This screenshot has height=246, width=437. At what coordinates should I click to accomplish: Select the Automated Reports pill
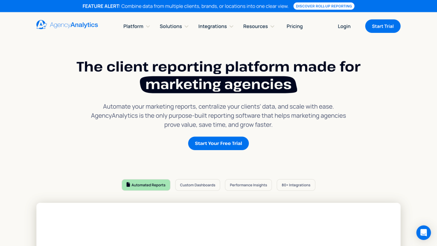click(146, 185)
